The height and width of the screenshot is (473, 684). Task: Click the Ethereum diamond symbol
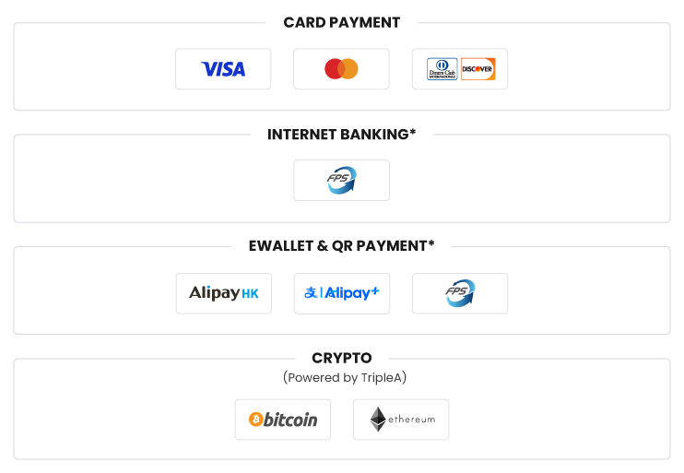coord(378,420)
